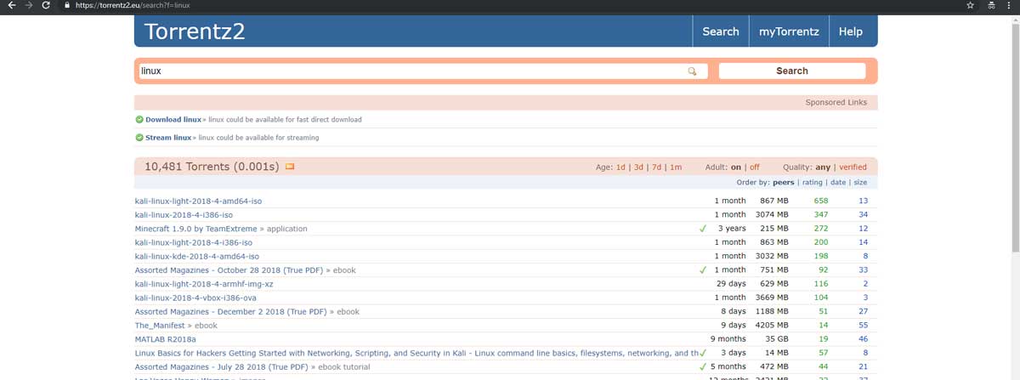Open the Help menu item
The height and width of the screenshot is (380, 1020).
pos(851,31)
